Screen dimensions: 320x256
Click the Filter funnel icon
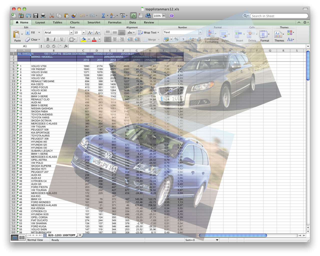(122, 16)
